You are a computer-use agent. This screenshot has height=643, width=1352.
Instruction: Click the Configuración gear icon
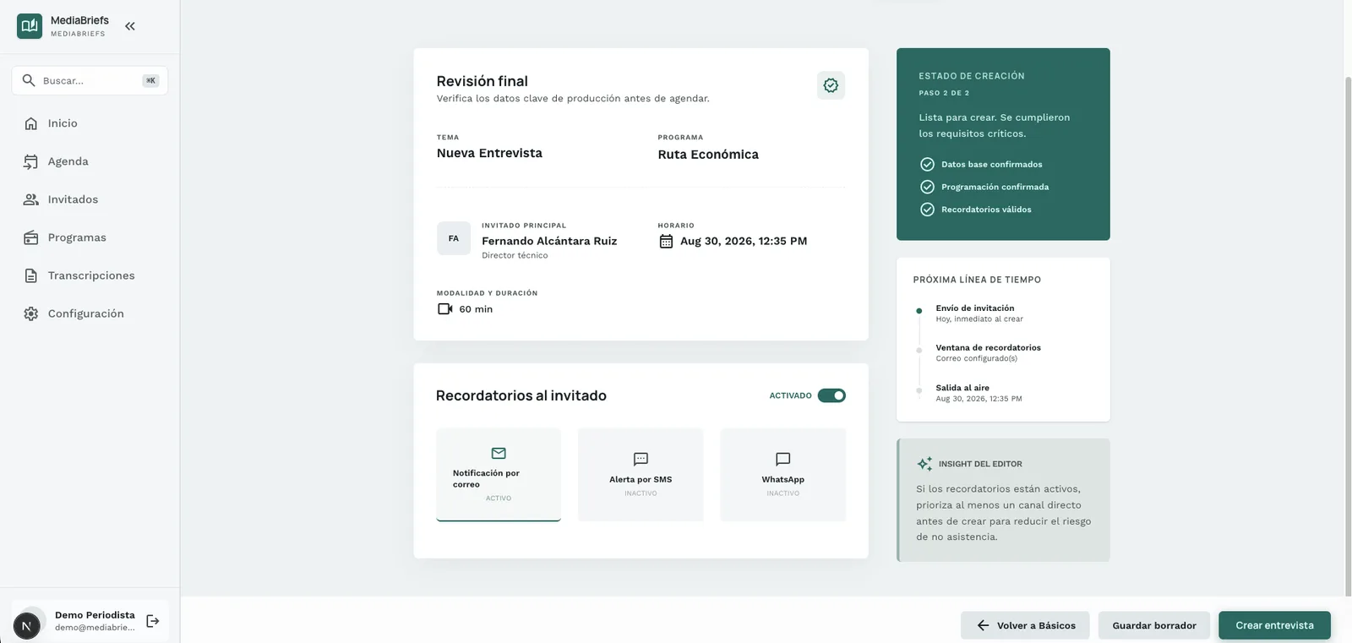tap(31, 313)
